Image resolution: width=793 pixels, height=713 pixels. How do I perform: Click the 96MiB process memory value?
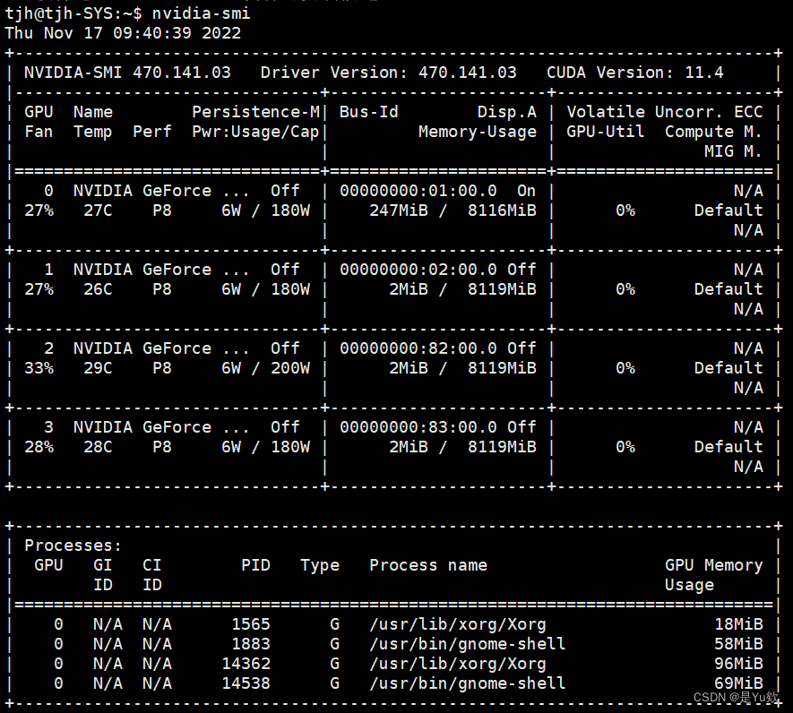738,664
